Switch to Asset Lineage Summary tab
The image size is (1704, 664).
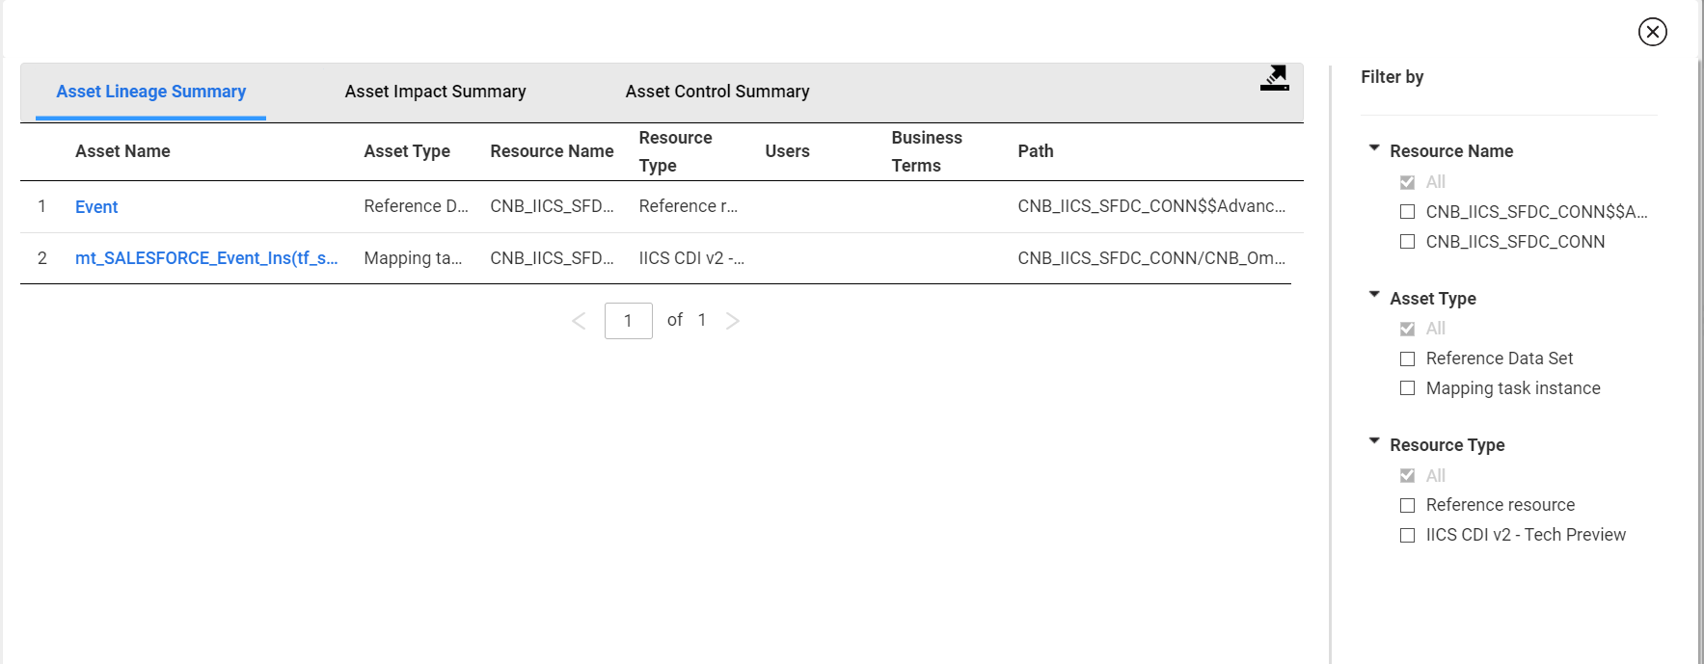[x=151, y=92]
